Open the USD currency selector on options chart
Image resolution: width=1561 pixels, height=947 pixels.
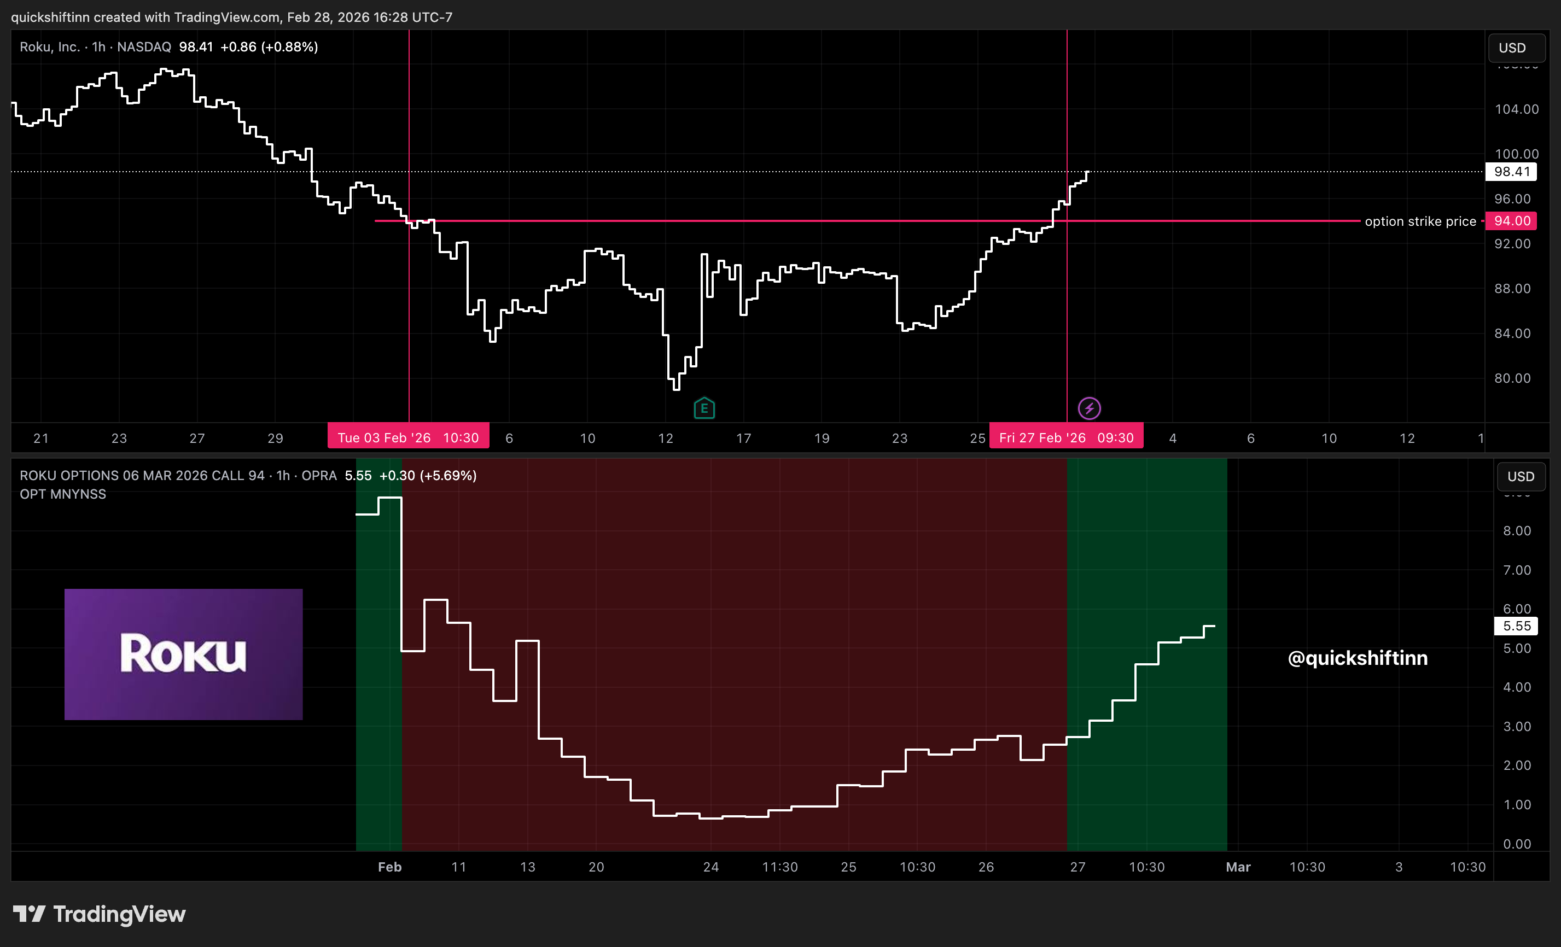pos(1521,476)
